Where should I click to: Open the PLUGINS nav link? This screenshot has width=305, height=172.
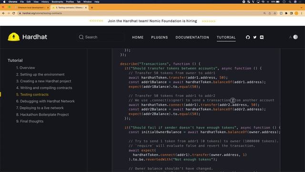coord(160,37)
